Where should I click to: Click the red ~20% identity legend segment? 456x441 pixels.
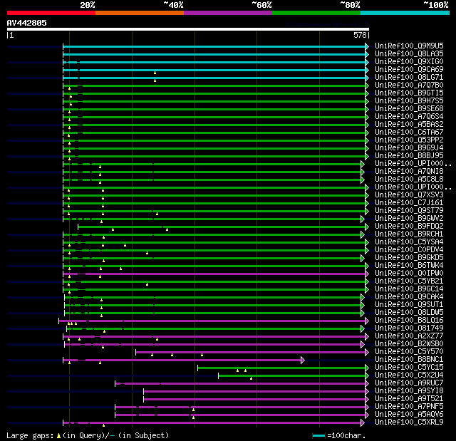click(x=51, y=13)
